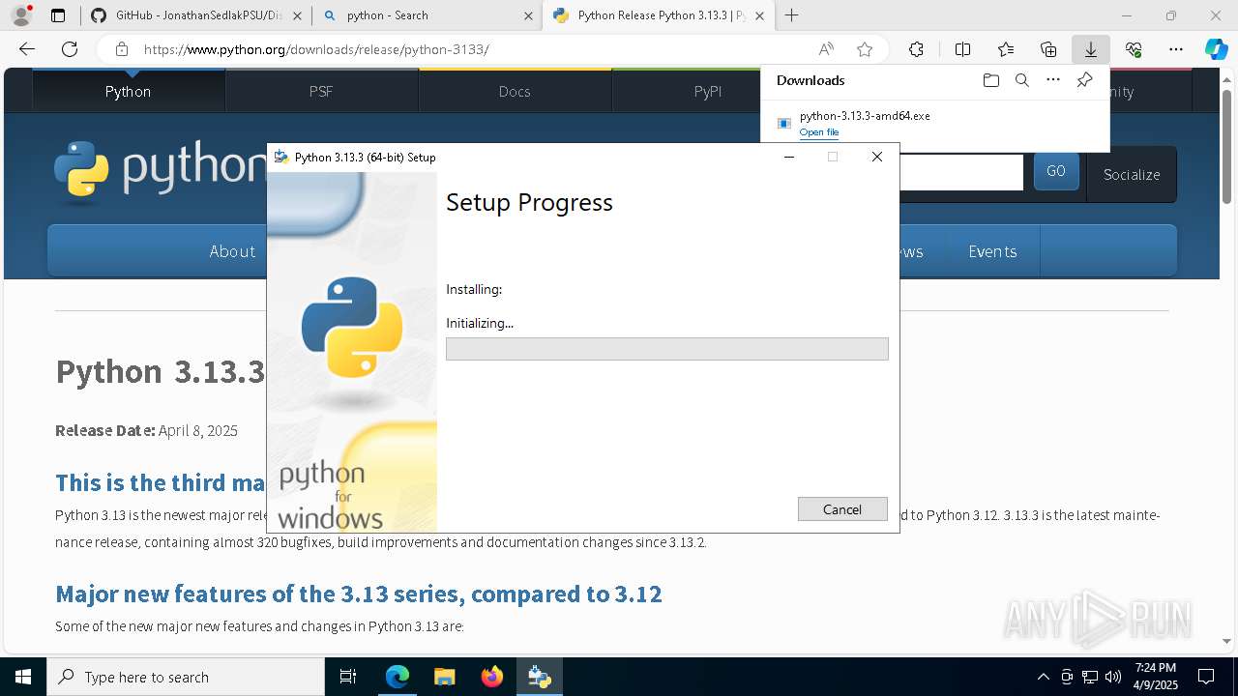Screen dimensions: 1238x696
Task: Click the GO search button
Action: 1056,171
